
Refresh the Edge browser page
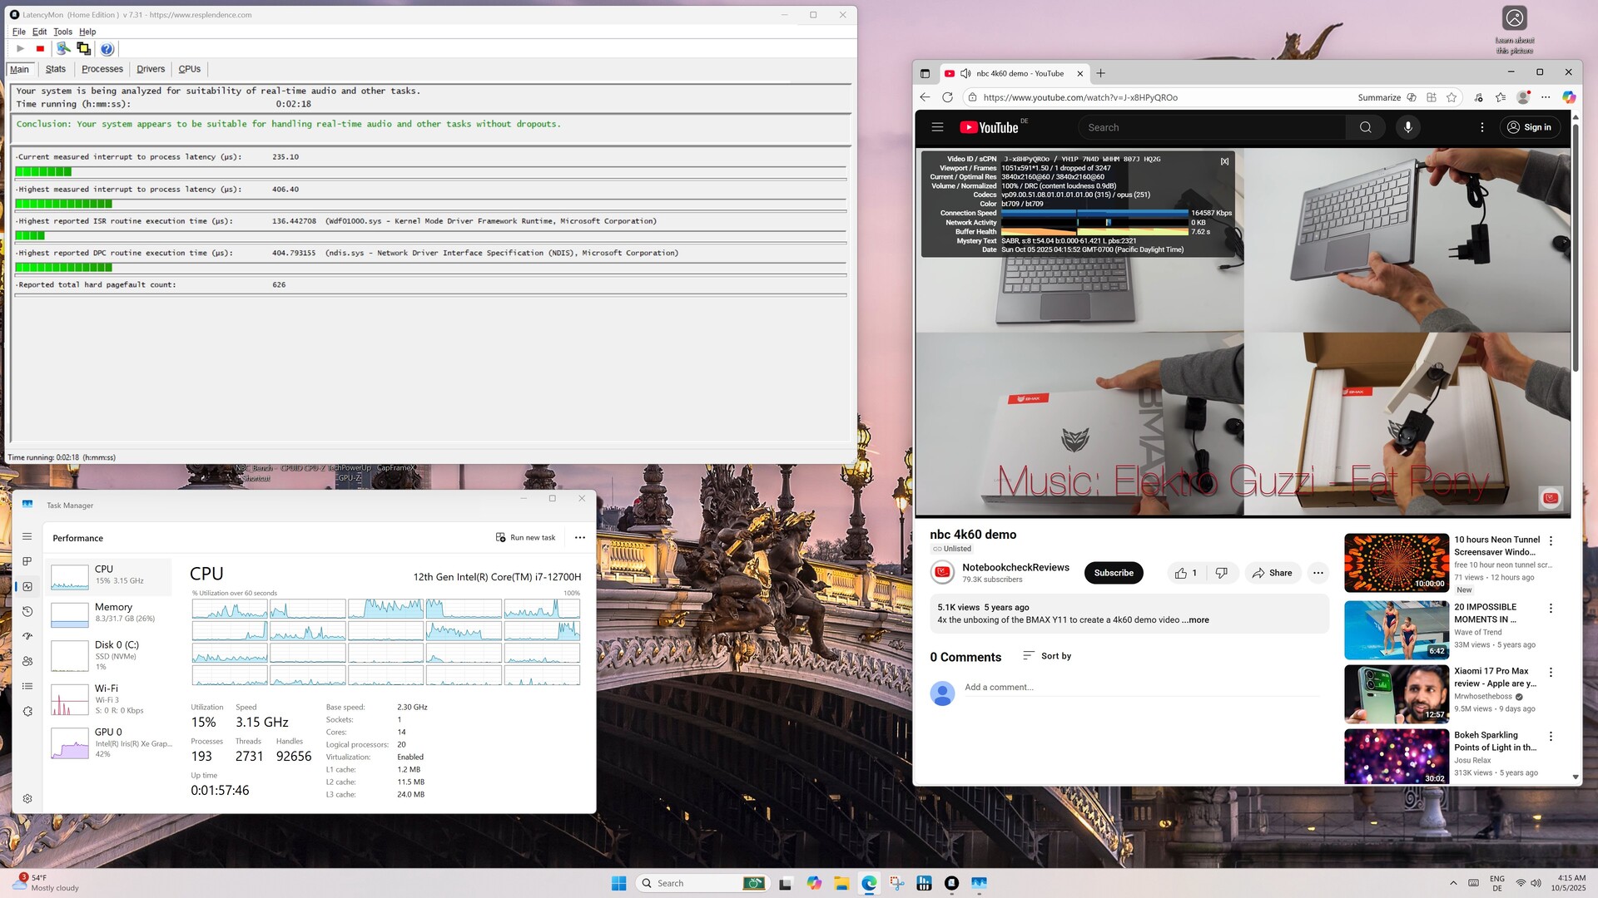(947, 97)
